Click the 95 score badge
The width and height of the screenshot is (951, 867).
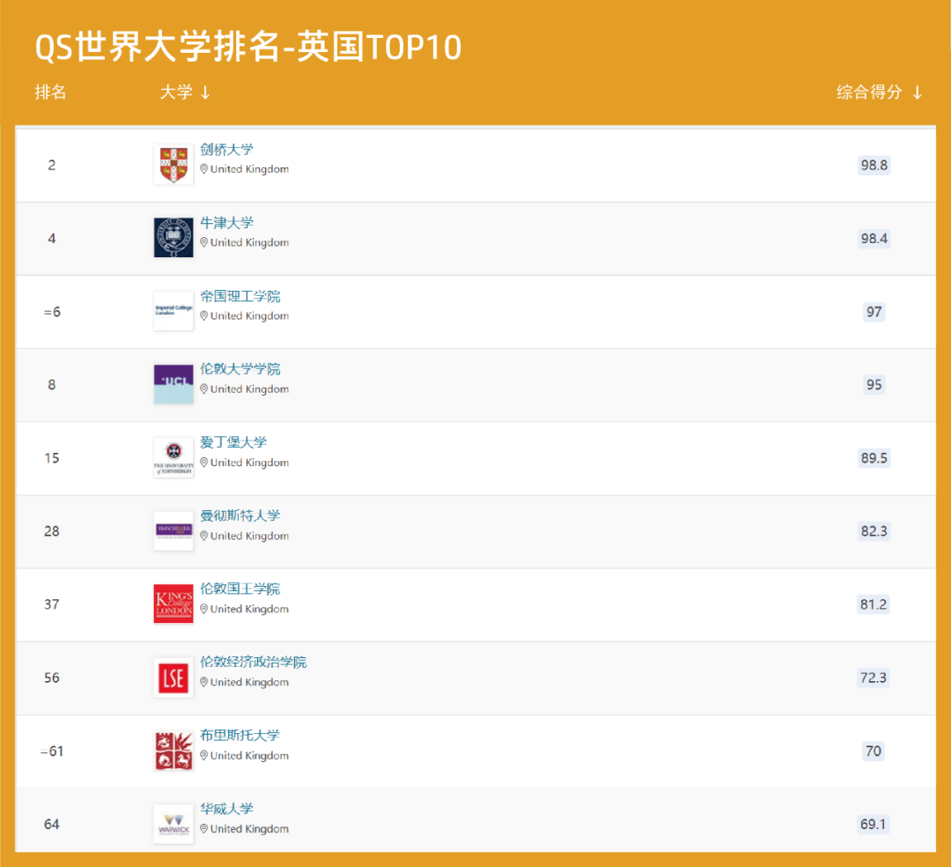pos(874,385)
